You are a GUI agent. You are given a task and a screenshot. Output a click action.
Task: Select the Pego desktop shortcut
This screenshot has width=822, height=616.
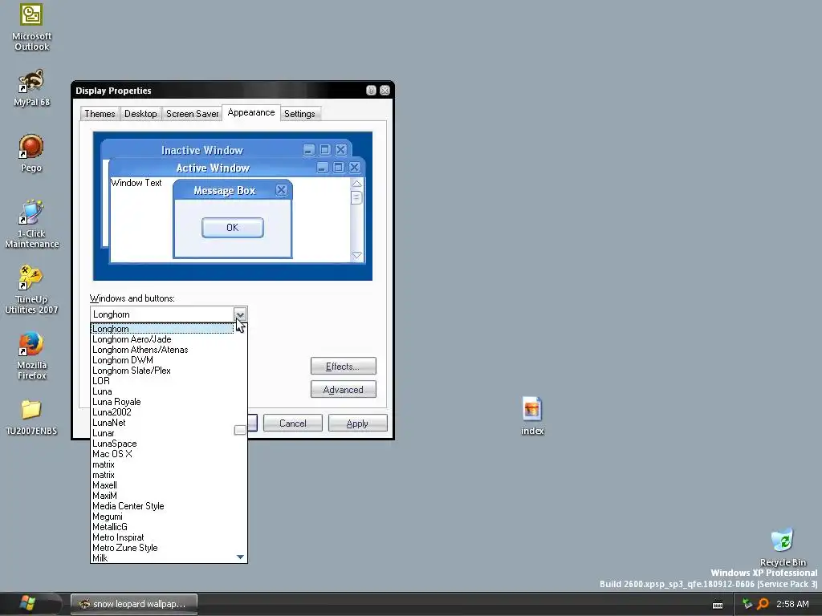pos(31,153)
